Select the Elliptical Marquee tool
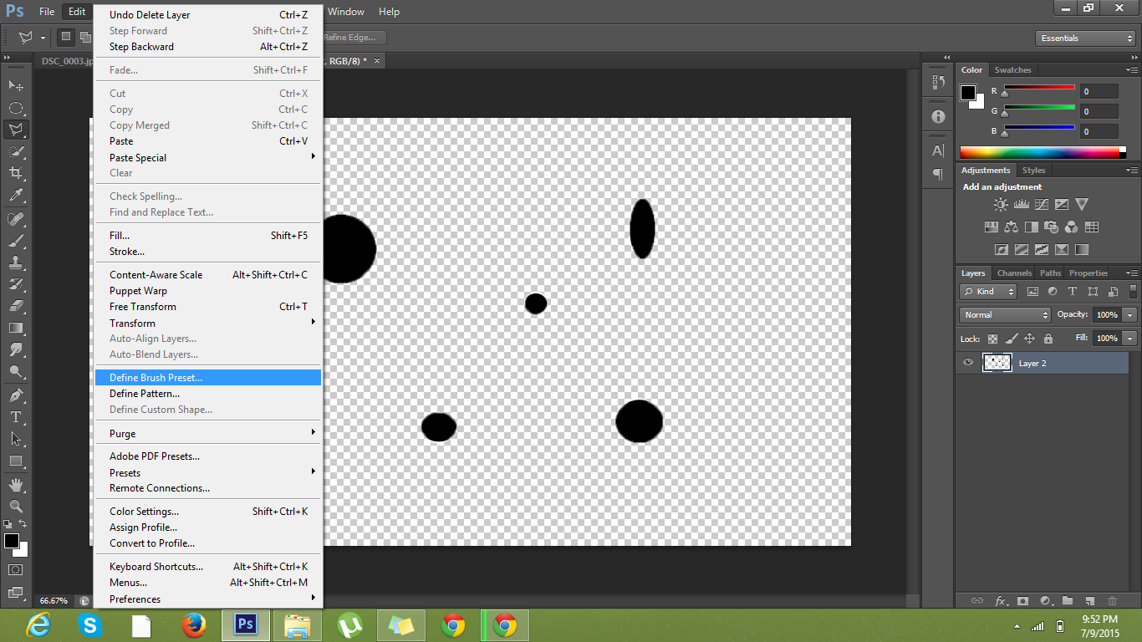The image size is (1142, 642). 16,108
